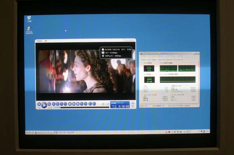Click the red system tray security icon
The height and width of the screenshot is (155, 234).
point(169,132)
